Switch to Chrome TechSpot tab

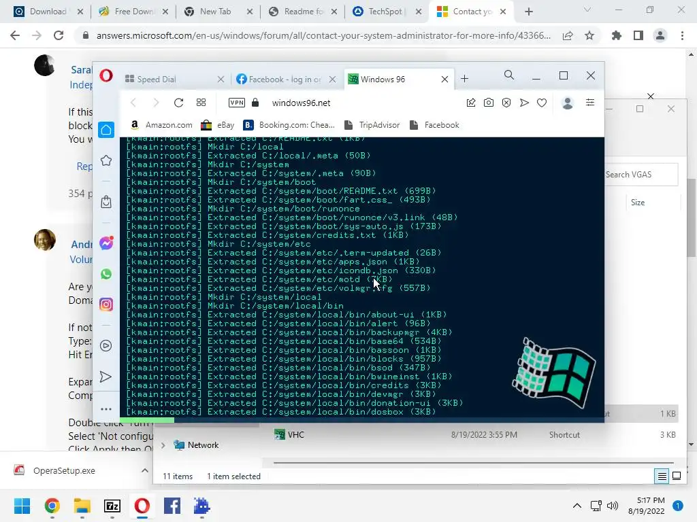(387, 12)
